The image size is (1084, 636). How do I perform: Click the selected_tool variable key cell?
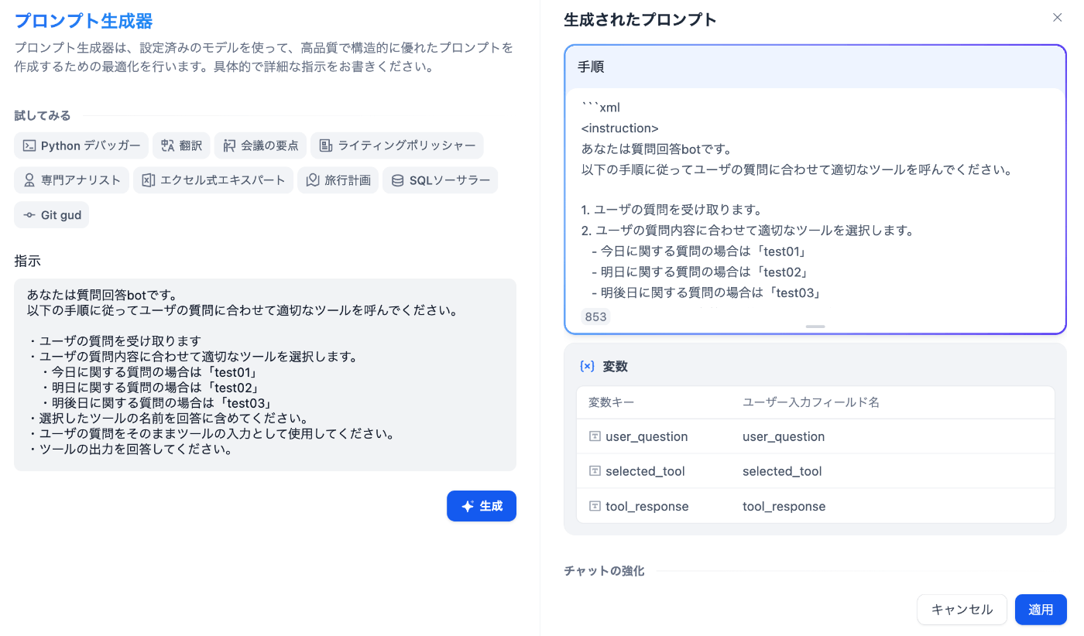click(645, 471)
